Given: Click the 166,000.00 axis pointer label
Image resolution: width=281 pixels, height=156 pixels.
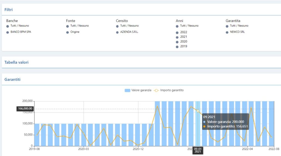Looking at the screenshot, I should pyautogui.click(x=25, y=109).
